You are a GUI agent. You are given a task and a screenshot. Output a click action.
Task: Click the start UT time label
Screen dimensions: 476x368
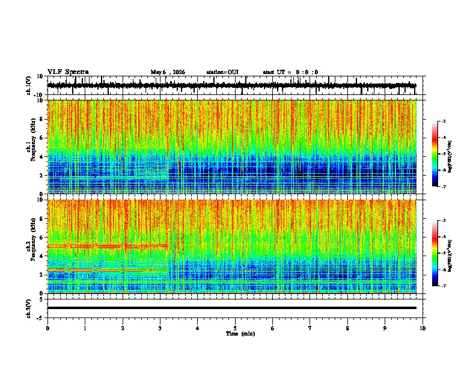click(x=290, y=72)
